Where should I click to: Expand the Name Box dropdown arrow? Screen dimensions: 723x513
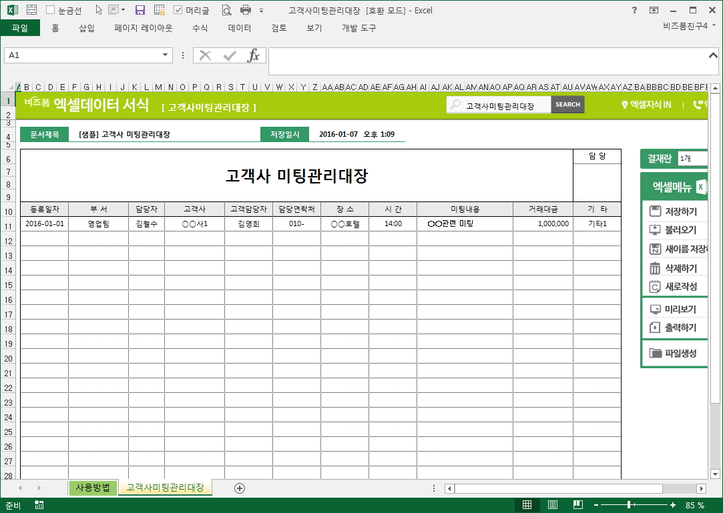click(x=166, y=55)
